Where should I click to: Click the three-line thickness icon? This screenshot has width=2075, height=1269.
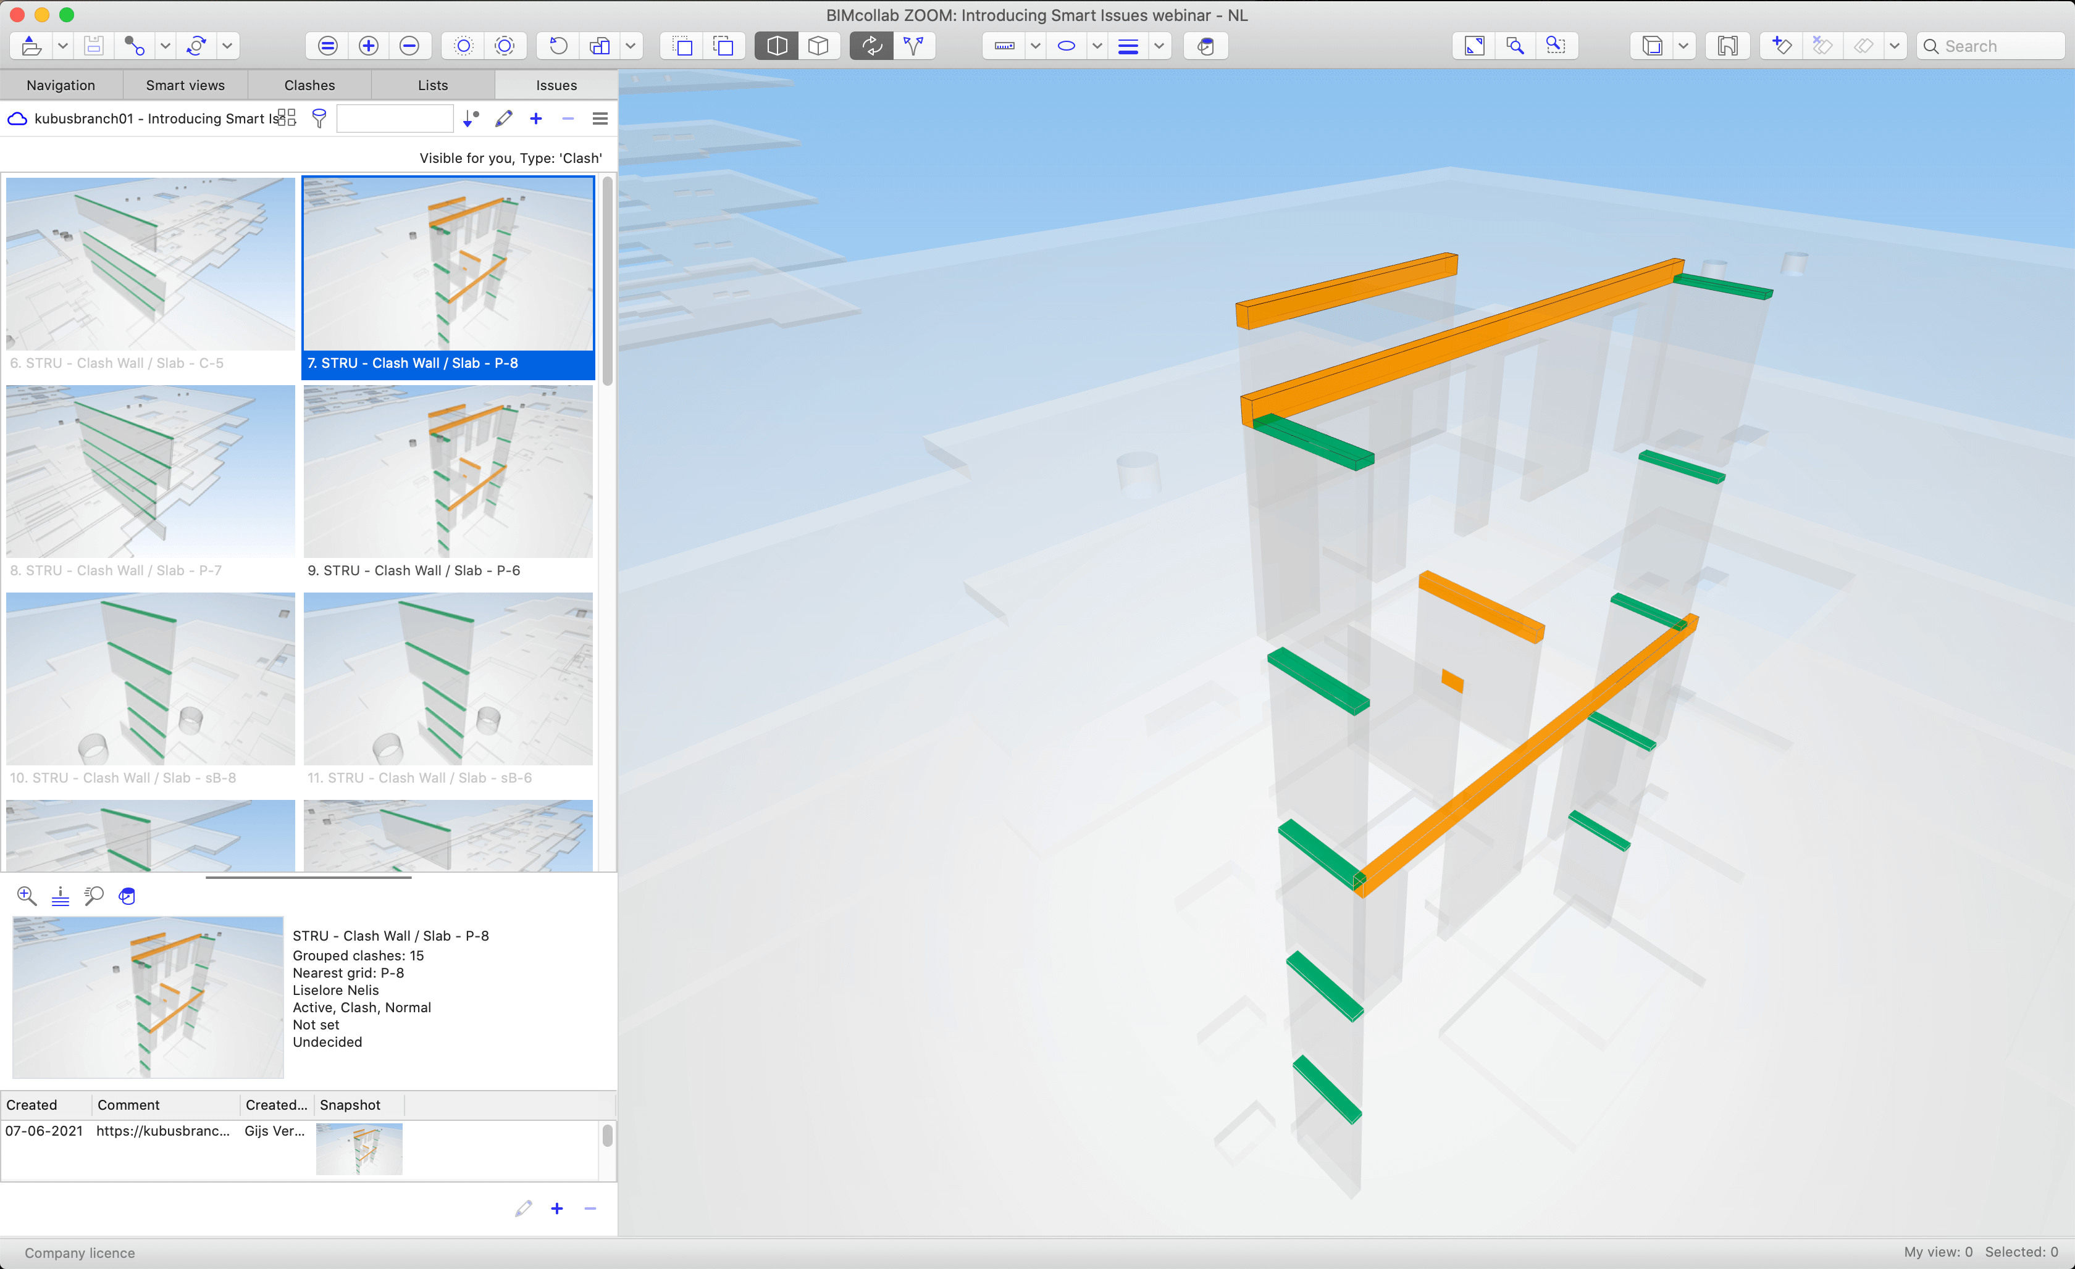click(x=1128, y=46)
